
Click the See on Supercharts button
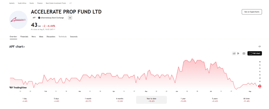pyautogui.click(x=251, y=12)
